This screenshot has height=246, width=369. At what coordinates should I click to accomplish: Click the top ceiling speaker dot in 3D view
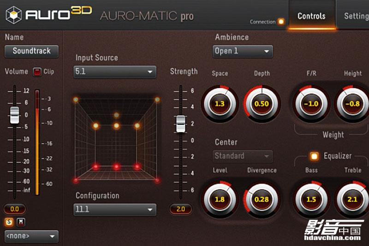coord(117,115)
